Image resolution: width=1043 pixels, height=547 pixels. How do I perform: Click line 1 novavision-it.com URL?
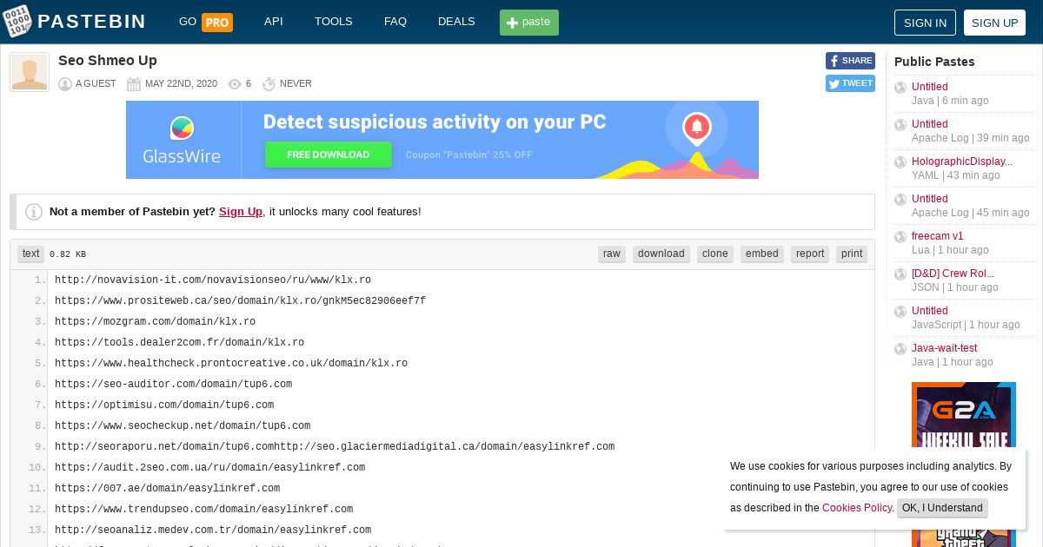(x=213, y=280)
